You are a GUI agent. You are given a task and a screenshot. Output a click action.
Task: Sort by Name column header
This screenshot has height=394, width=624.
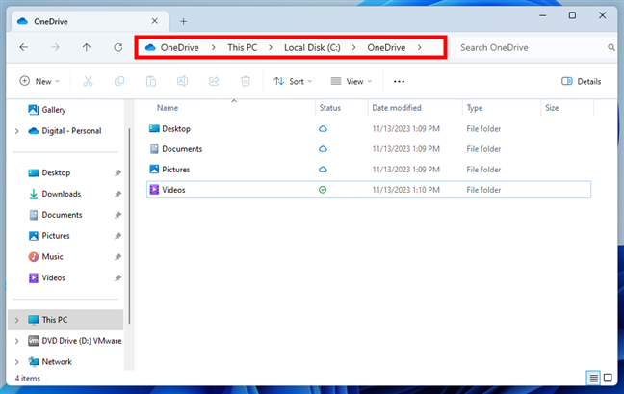[168, 108]
